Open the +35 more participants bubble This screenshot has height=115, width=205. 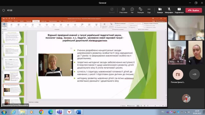[x=194, y=74]
